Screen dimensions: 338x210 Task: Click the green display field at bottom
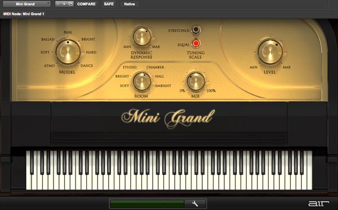click(147, 204)
